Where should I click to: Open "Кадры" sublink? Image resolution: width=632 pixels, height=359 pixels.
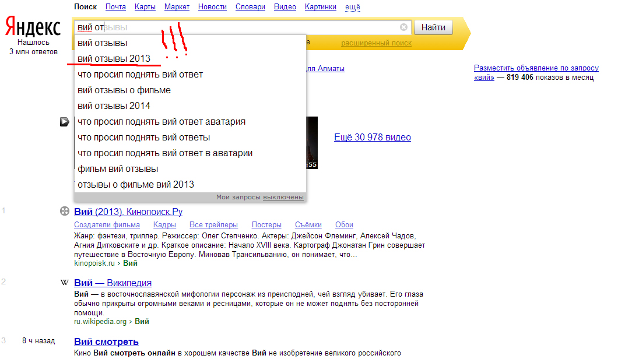click(164, 225)
